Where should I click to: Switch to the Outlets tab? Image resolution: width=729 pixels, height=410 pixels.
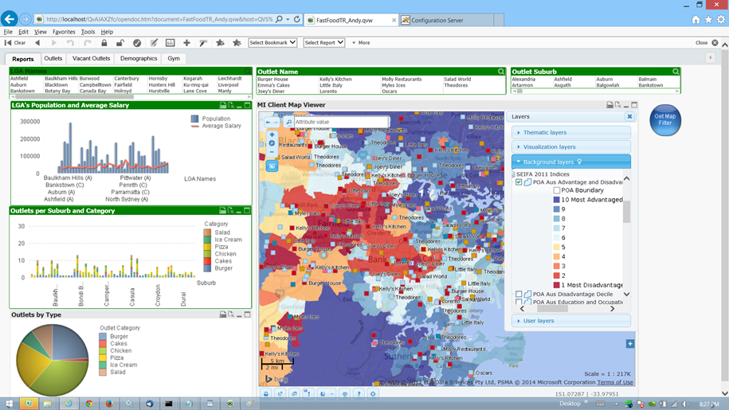click(53, 58)
